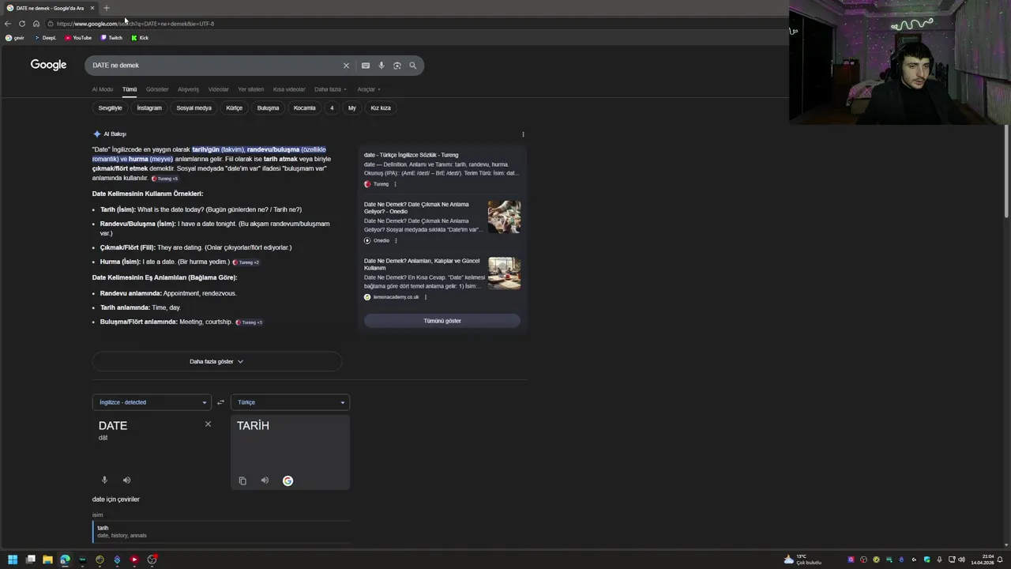Open File Explorer from taskbar
Image resolution: width=1011 pixels, height=569 pixels.
tap(47, 560)
